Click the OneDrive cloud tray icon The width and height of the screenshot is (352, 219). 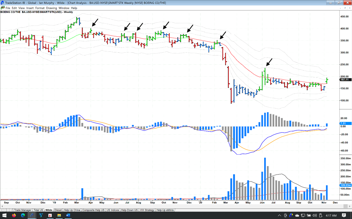[297, 215]
